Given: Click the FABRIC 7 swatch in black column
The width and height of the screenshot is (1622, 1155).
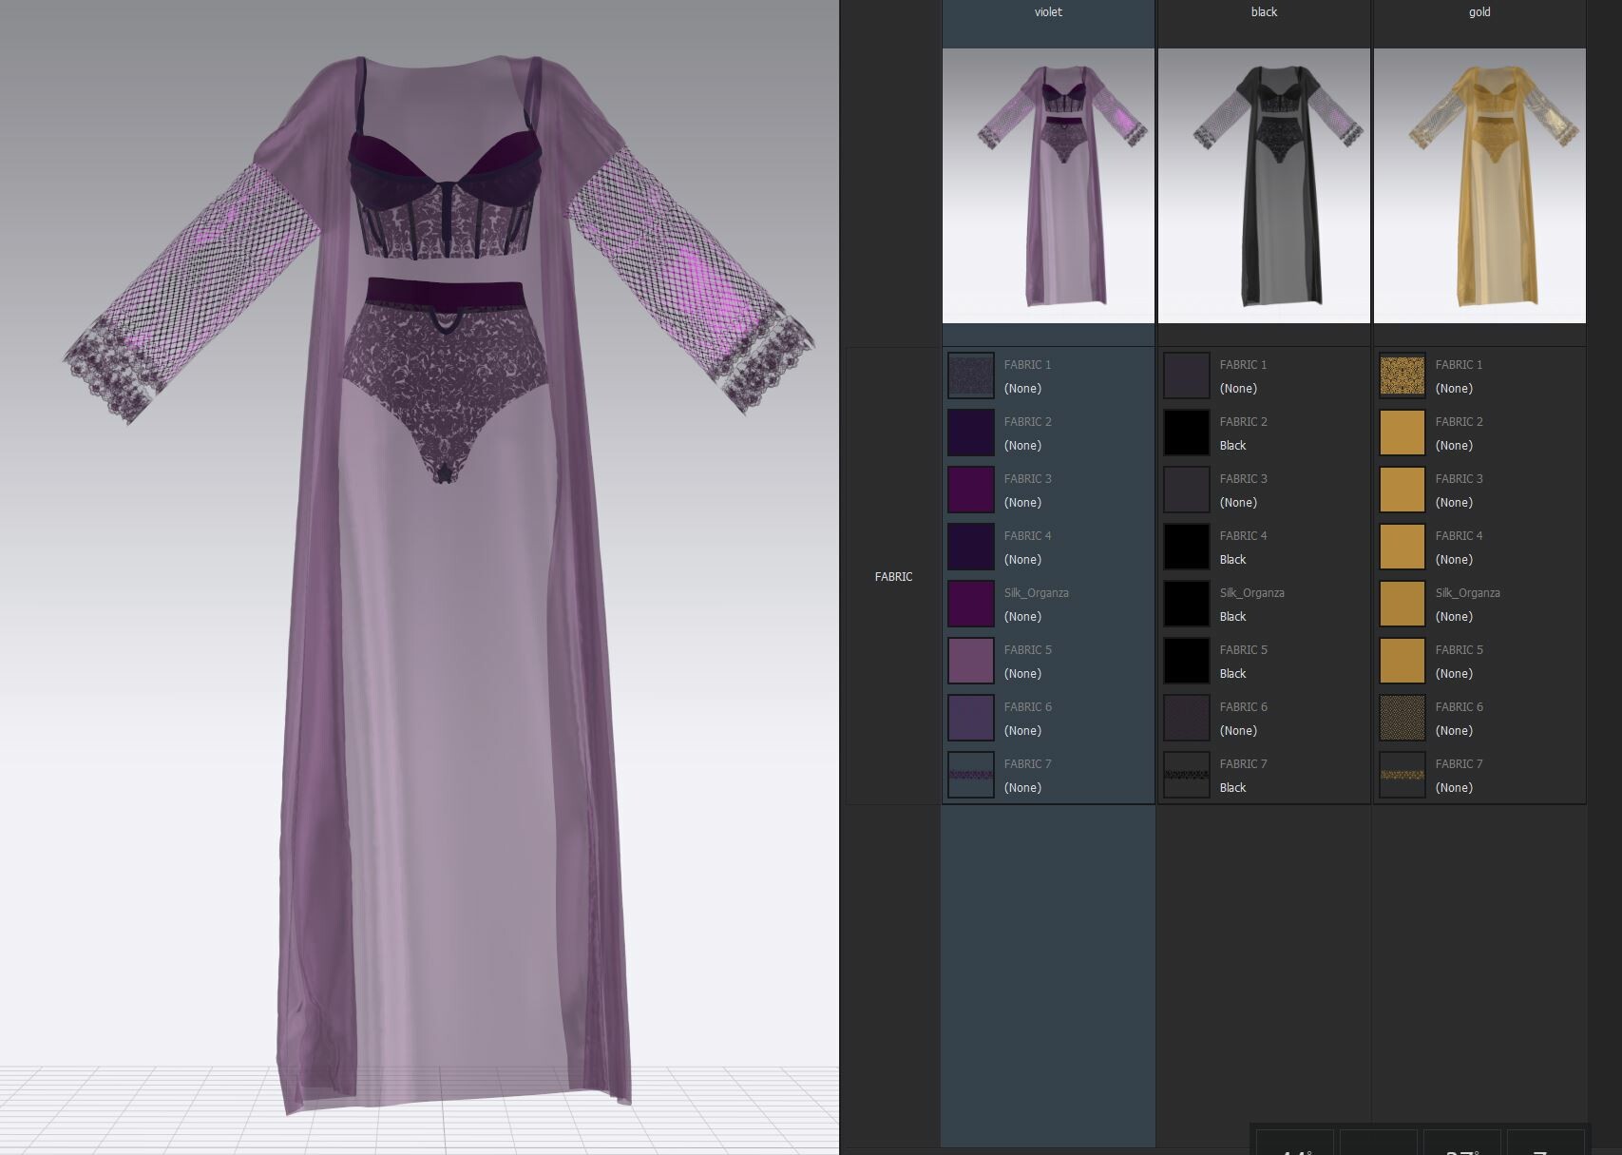Looking at the screenshot, I should pyautogui.click(x=1187, y=775).
